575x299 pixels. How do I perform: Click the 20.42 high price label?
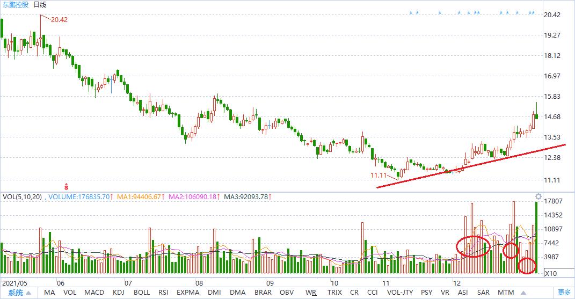click(60, 20)
